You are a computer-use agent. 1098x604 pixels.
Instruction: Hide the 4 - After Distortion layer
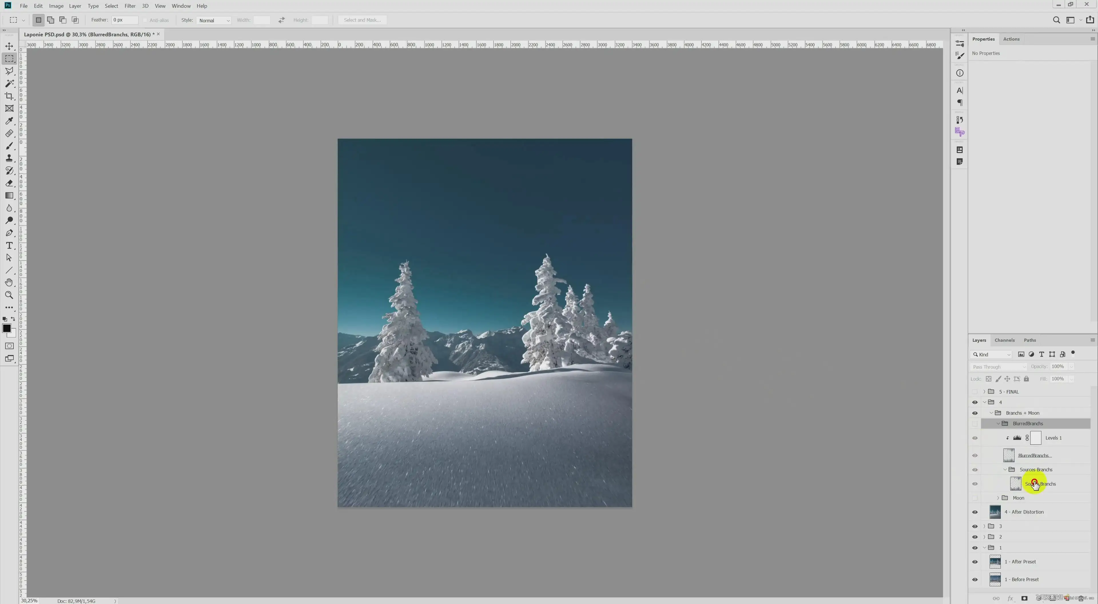[975, 512]
